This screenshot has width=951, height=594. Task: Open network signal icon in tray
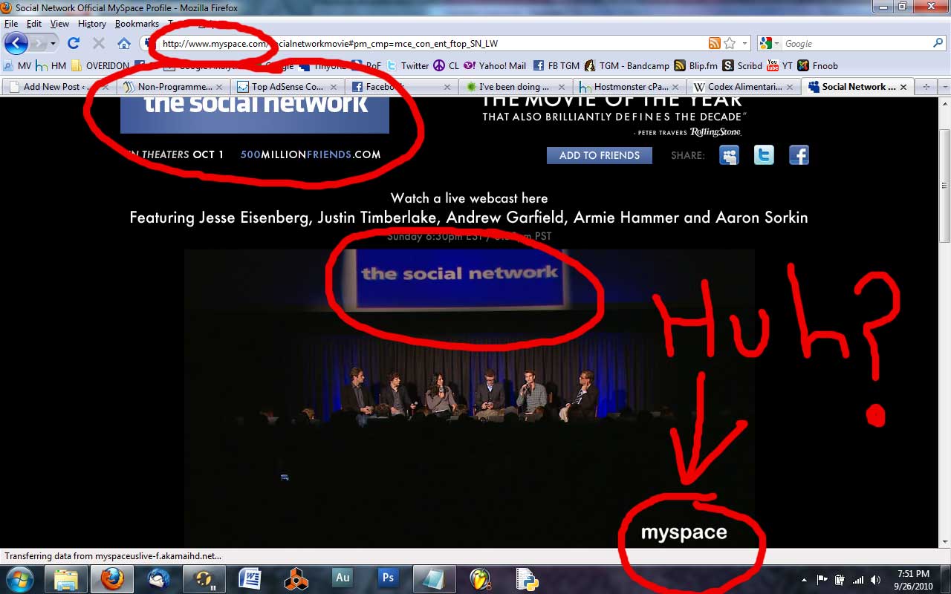[858, 580]
